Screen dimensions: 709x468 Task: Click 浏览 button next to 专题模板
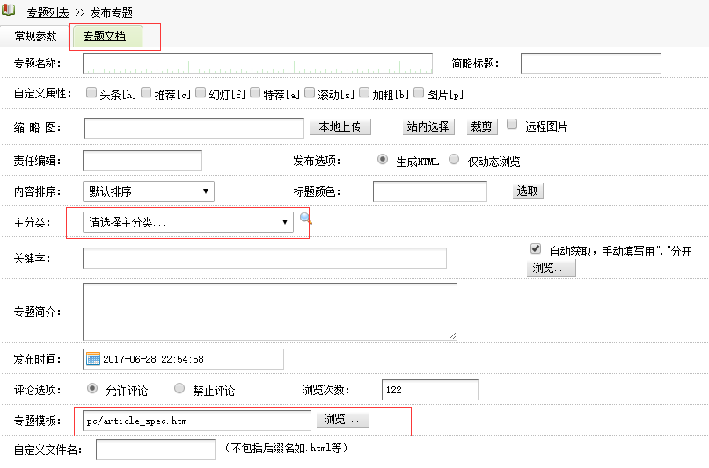pyautogui.click(x=342, y=420)
